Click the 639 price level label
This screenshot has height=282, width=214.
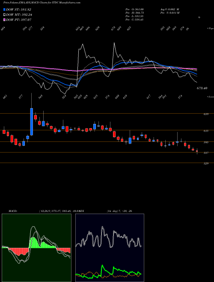pos(206,114)
